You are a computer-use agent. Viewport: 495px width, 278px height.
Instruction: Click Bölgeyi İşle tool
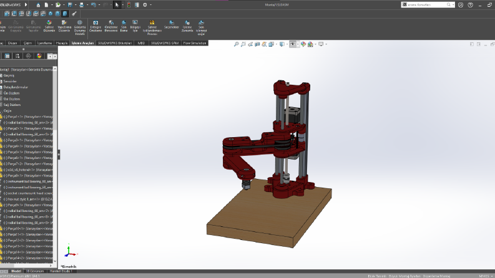coord(135,26)
